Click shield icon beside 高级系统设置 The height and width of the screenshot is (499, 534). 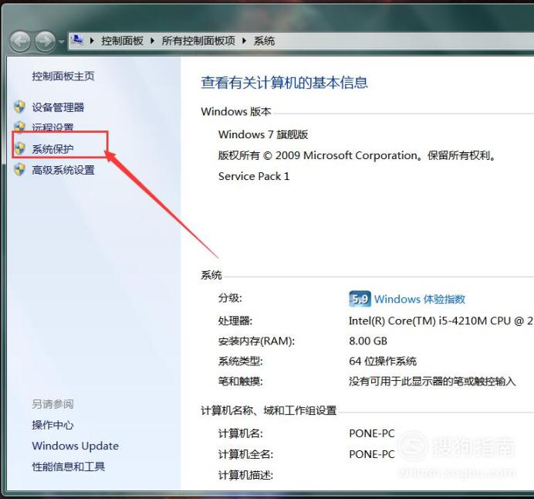point(19,169)
